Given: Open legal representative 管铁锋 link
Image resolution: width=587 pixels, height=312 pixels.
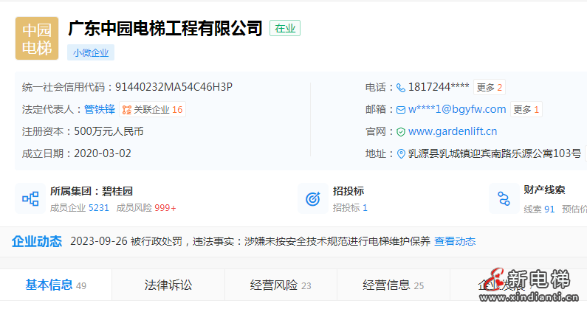Looking at the screenshot, I should (100, 109).
